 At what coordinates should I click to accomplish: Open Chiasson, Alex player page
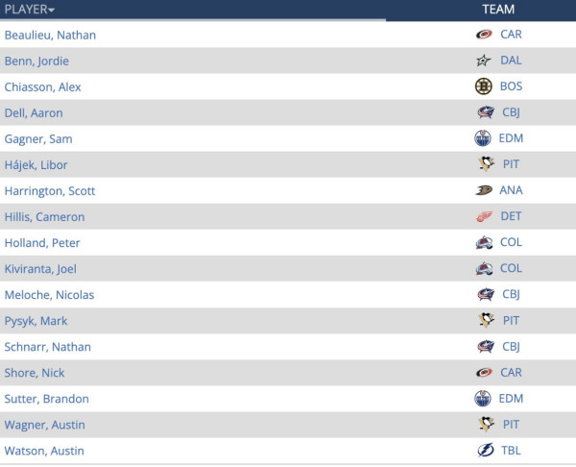tap(43, 87)
